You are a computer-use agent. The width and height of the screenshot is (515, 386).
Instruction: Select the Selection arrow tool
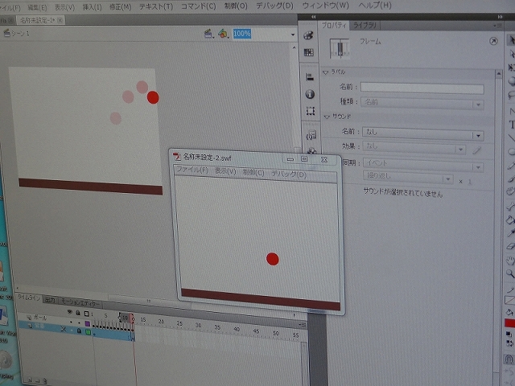tap(511, 40)
